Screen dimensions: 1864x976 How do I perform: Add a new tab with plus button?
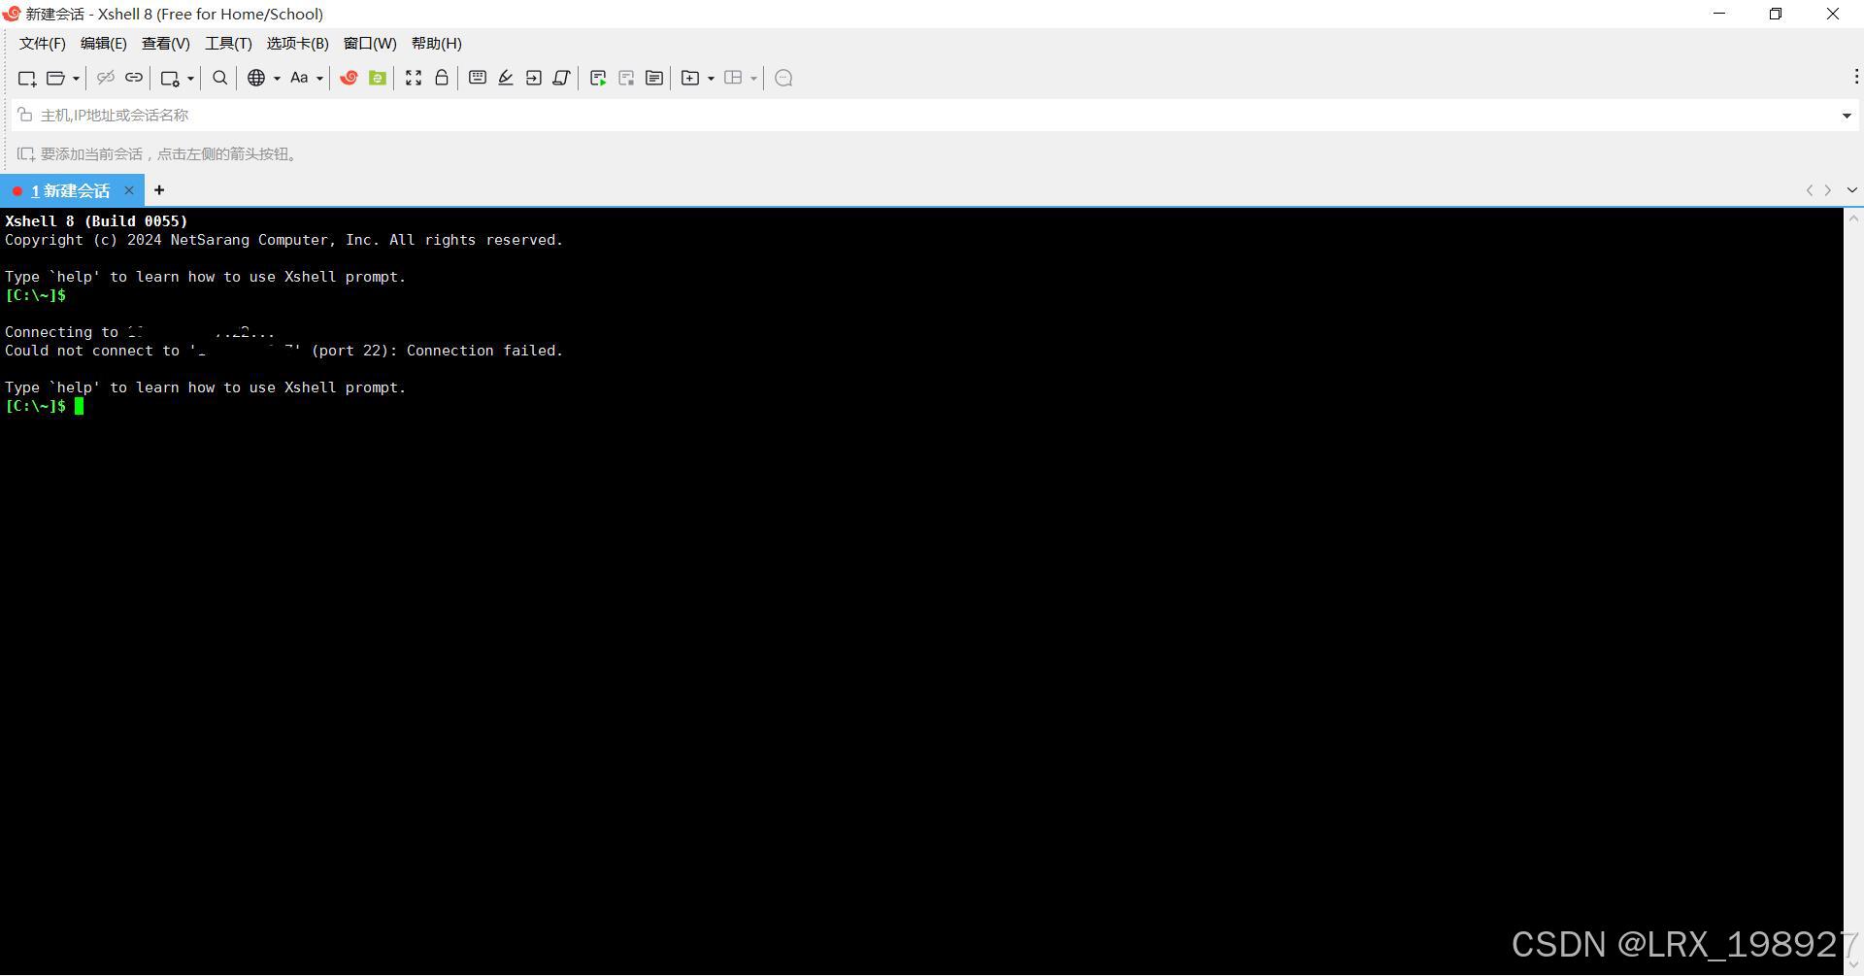[x=159, y=190]
